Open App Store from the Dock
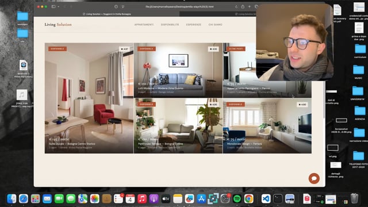The height and width of the screenshot is (207, 368). [201, 199]
